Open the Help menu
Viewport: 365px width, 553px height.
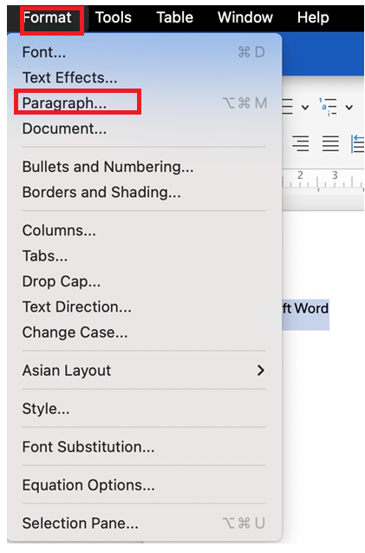click(313, 17)
